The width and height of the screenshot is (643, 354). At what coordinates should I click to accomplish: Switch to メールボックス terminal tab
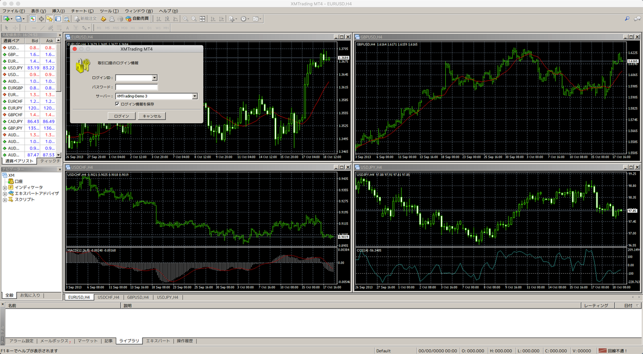coord(55,341)
